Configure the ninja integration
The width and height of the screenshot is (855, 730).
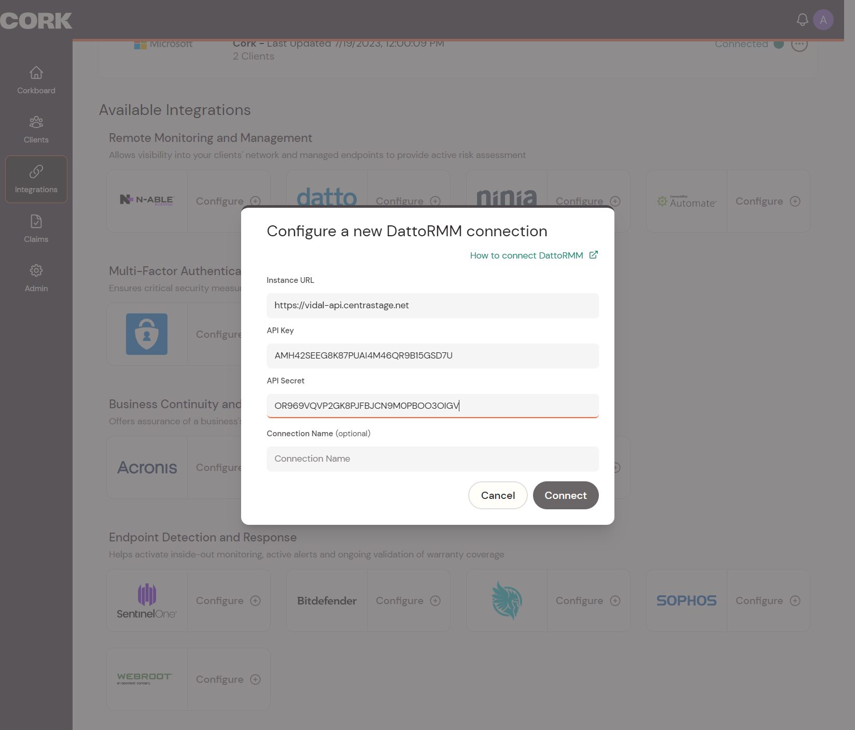coord(588,201)
